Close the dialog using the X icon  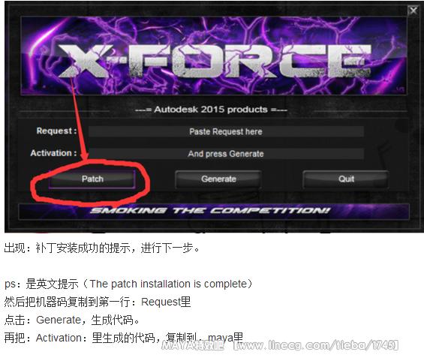[x=413, y=11]
